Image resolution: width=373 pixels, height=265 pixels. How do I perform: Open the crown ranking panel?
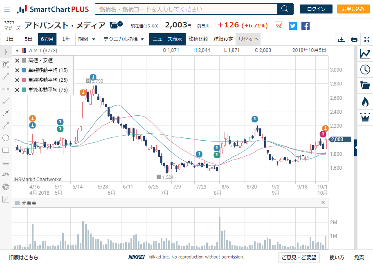point(365,117)
